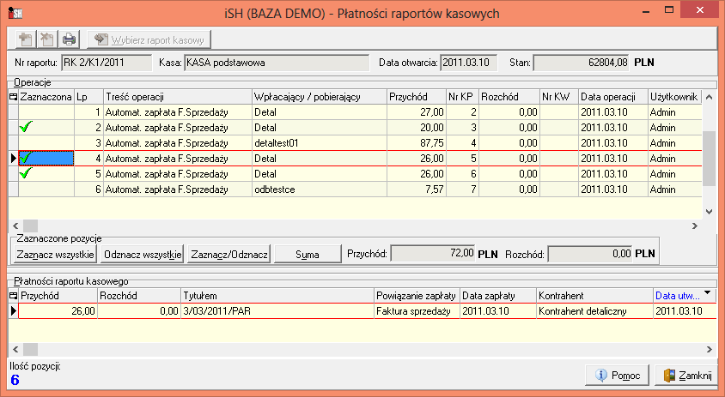The width and height of the screenshot is (725, 397).
Task: Click Tytułem column header in payments grid
Action: [277, 296]
